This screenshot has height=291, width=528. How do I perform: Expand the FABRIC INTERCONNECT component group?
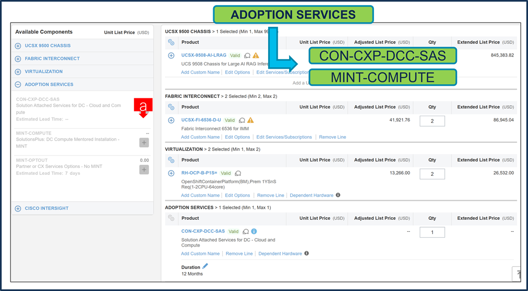click(x=18, y=59)
